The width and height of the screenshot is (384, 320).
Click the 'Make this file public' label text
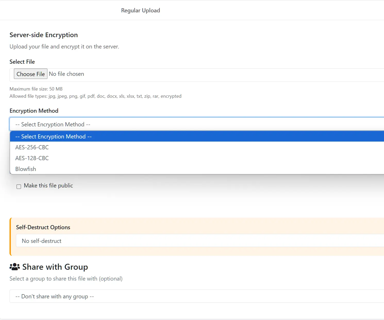(x=48, y=186)
